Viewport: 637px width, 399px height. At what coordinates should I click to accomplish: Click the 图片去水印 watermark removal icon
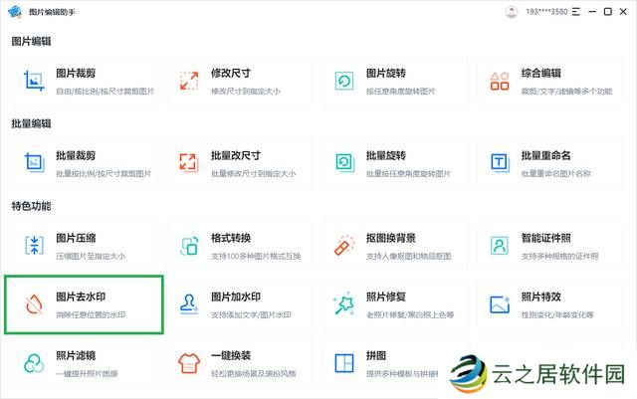point(34,303)
